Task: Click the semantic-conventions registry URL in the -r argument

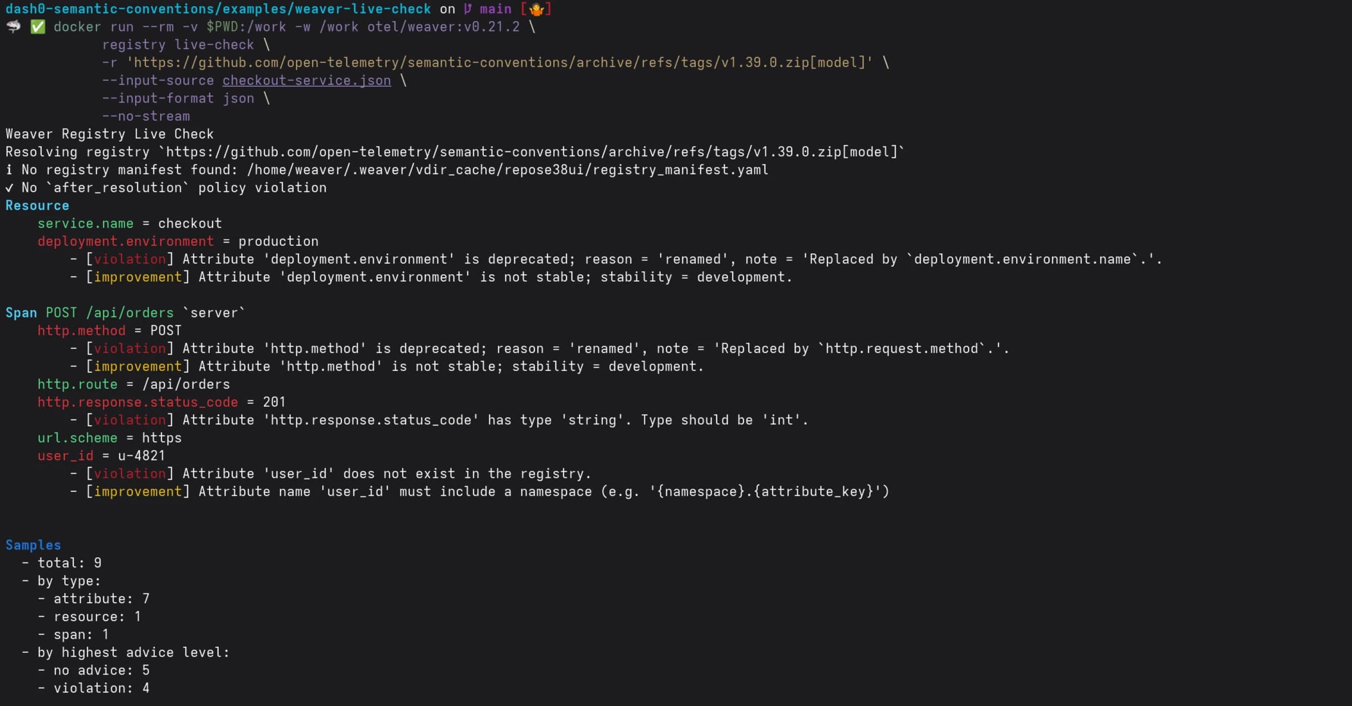Action: 499,63
